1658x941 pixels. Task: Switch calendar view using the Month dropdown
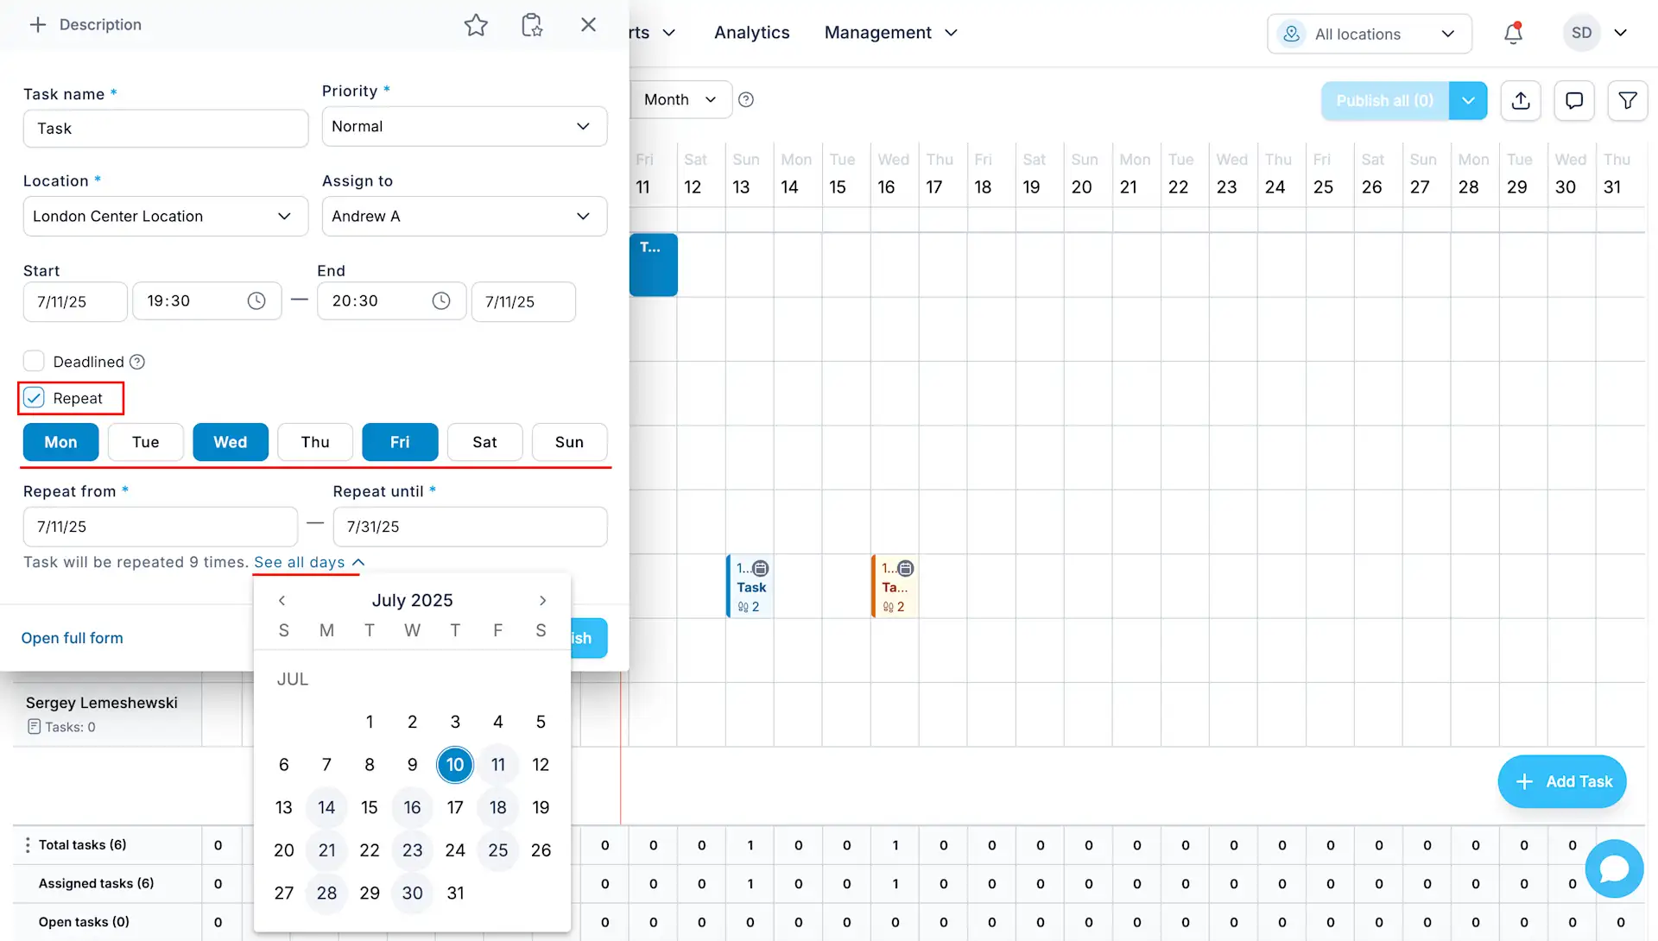tap(681, 99)
